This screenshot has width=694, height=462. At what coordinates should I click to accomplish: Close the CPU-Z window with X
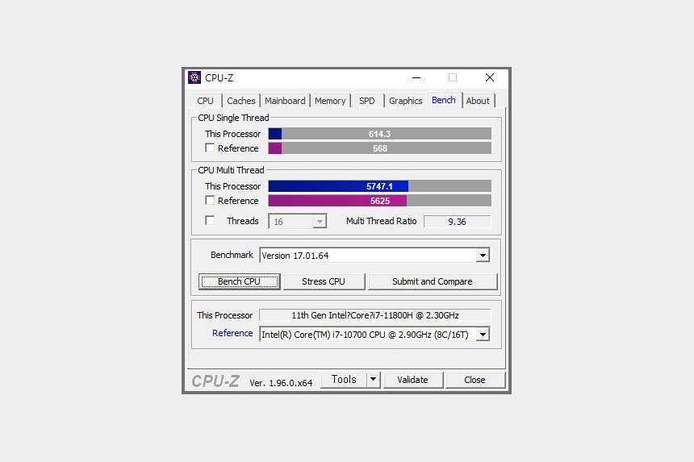[490, 78]
